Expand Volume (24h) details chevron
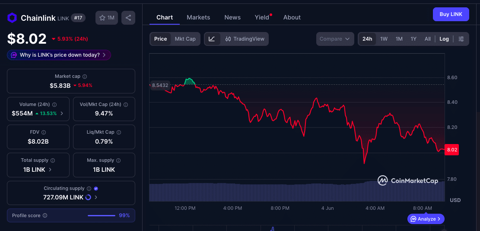The image size is (480, 231). point(62,113)
